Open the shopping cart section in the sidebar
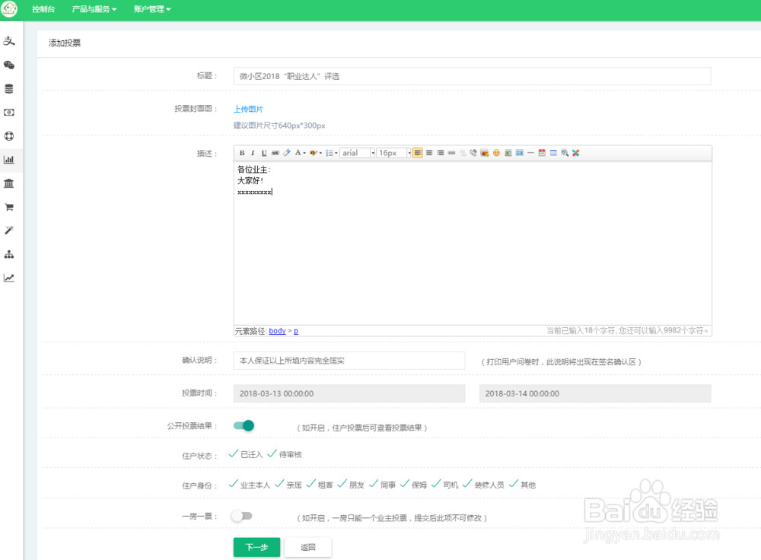The width and height of the screenshot is (761, 560). [x=10, y=206]
